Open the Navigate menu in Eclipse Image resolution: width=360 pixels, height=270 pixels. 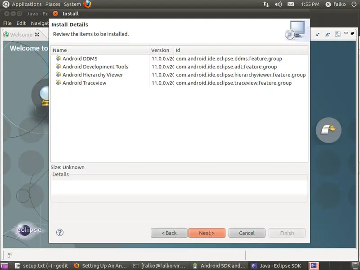40,23
